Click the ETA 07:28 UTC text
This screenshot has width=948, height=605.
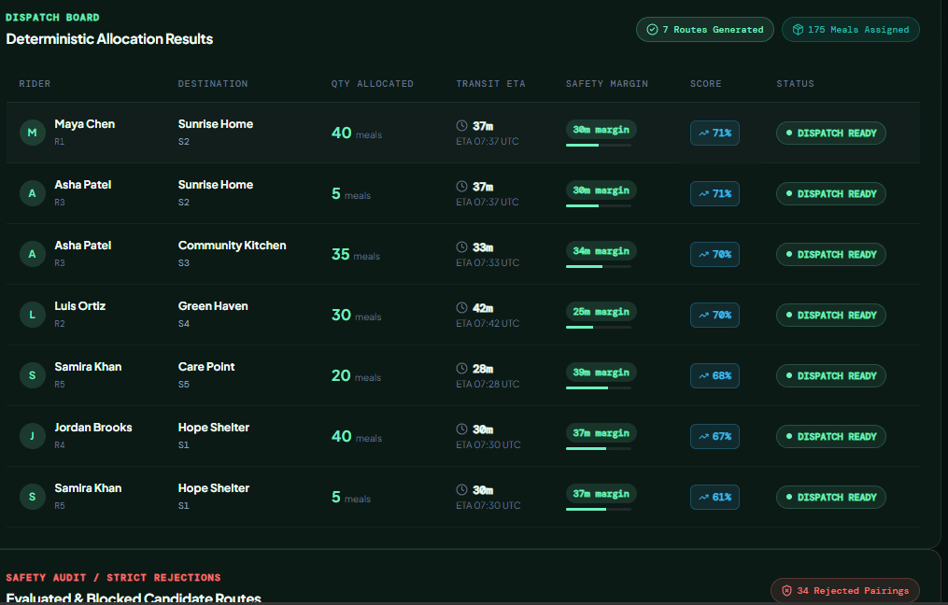488,384
